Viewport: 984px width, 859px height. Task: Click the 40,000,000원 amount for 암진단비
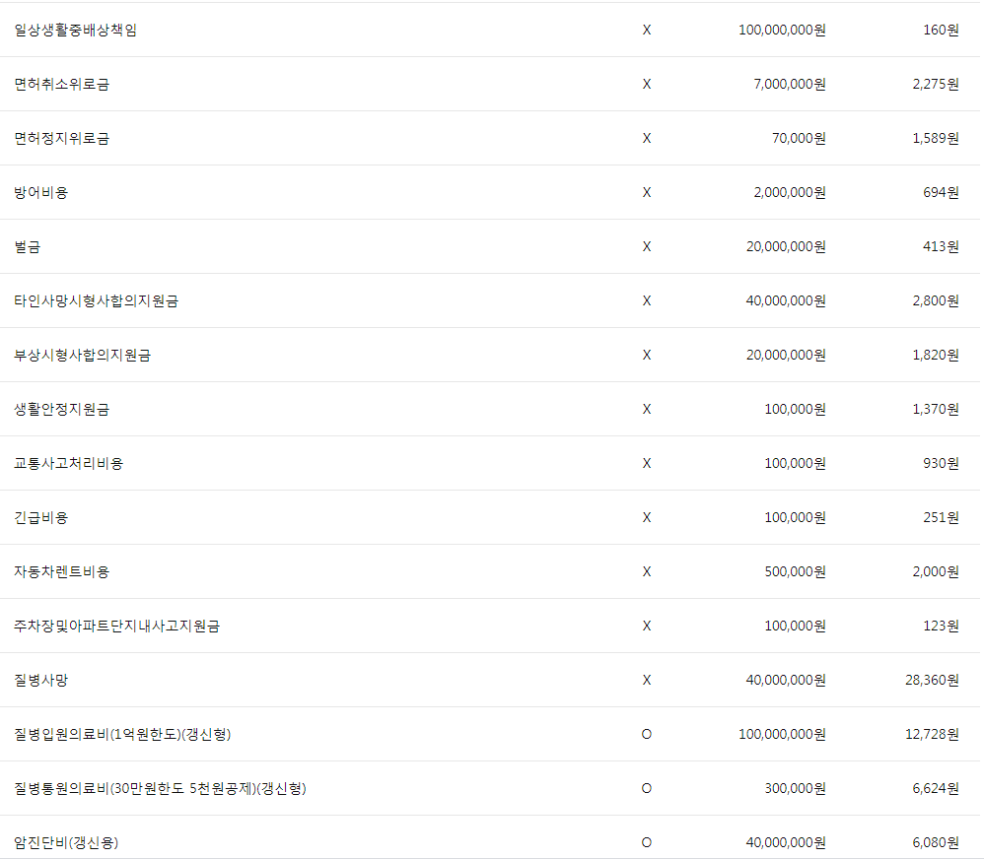point(787,842)
